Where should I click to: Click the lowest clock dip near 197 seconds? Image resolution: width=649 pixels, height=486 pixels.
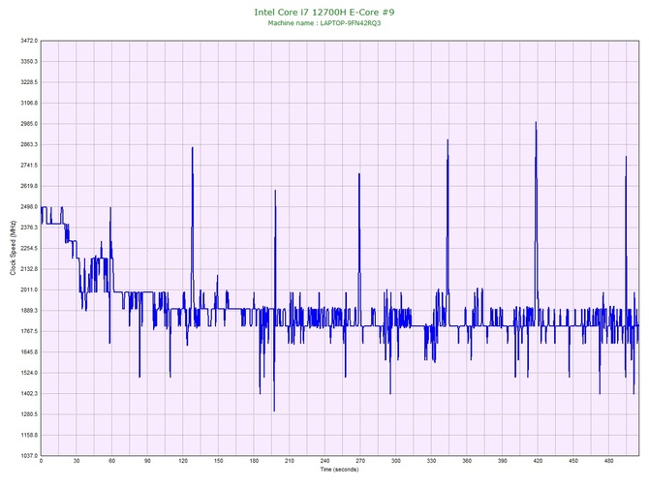coord(274,410)
